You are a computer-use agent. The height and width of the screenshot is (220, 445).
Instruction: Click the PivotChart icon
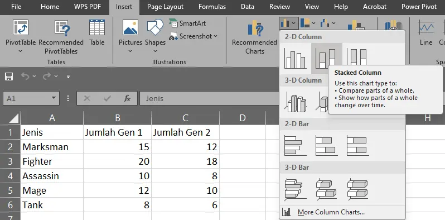point(356,25)
